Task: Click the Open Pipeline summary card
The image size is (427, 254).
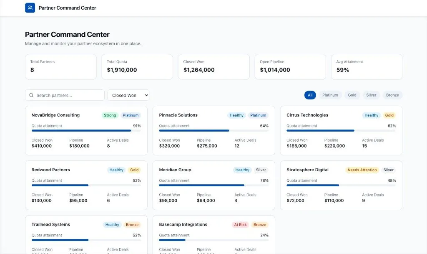Action: coord(290,67)
